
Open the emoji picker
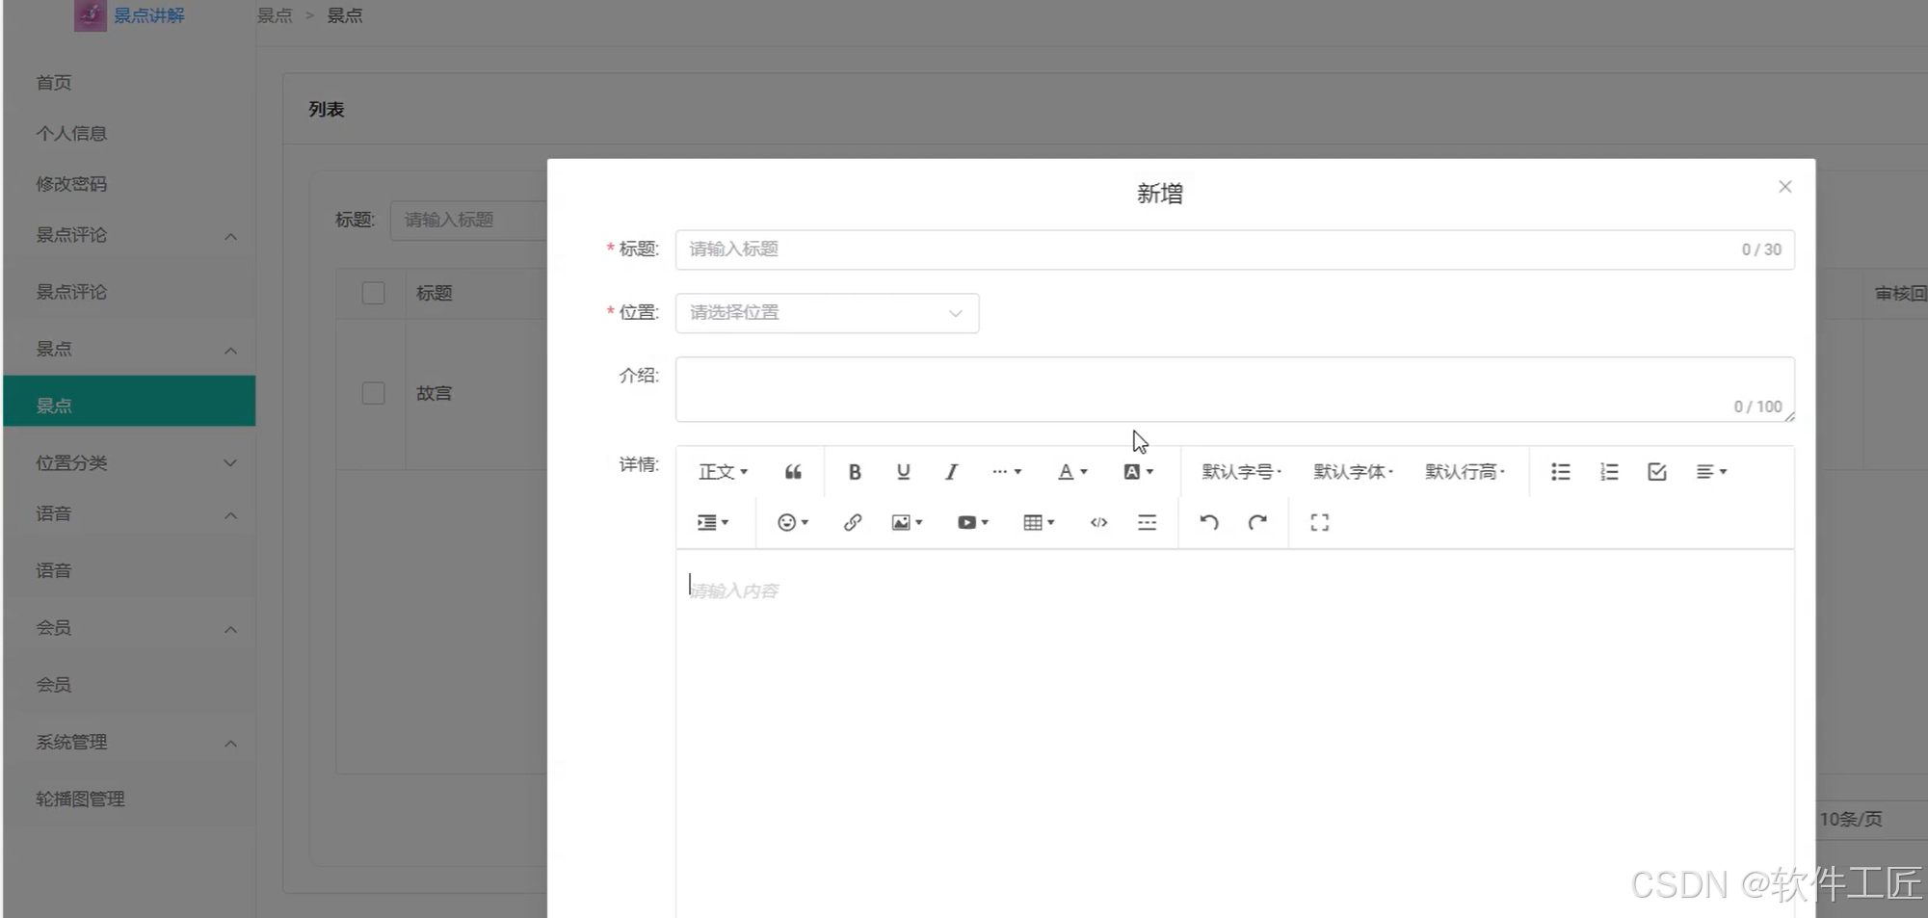click(x=793, y=522)
